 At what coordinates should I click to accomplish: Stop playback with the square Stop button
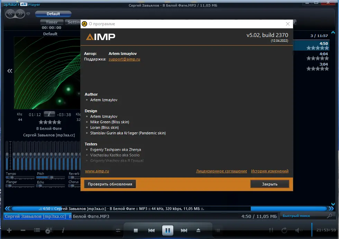pyautogui.click(x=136, y=231)
